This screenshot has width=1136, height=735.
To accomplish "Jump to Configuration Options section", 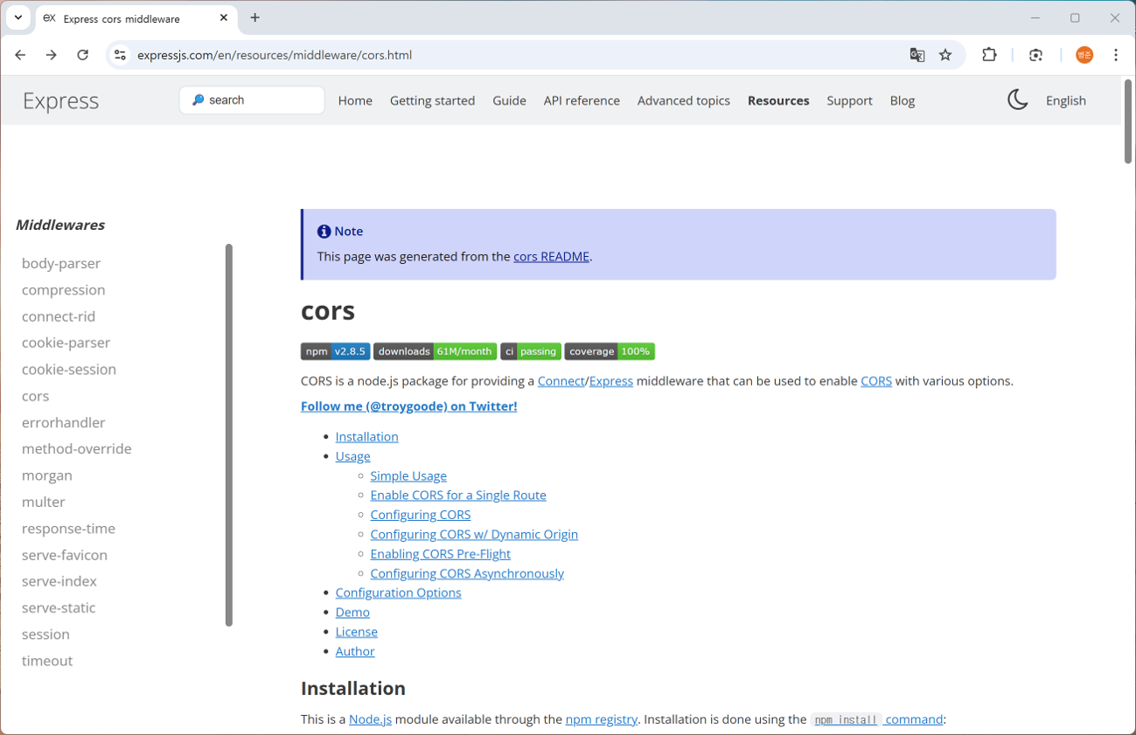I will [x=398, y=593].
